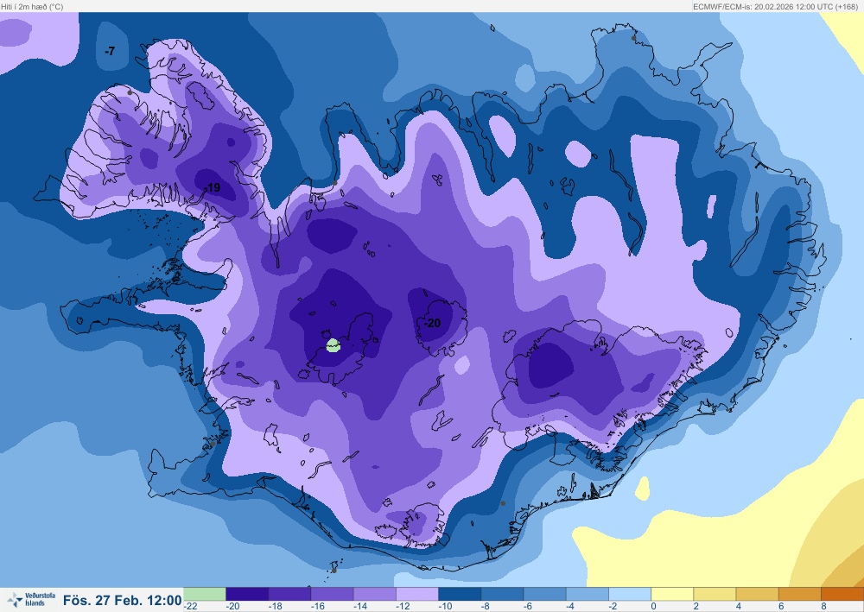Click the '-19' temperature label in the Westfjords
This screenshot has height=612, width=864.
213,187
